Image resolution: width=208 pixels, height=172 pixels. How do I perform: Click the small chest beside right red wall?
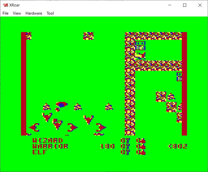pos(179,77)
